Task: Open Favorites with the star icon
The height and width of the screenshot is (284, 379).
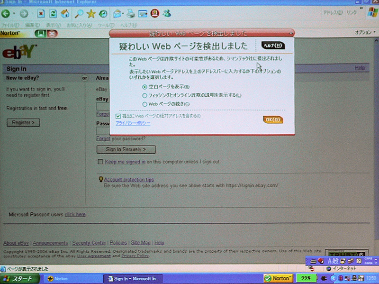Action: click(91, 14)
